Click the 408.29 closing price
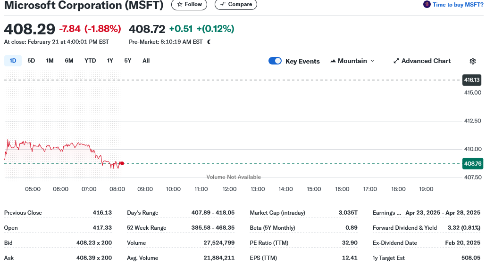 (x=29, y=29)
